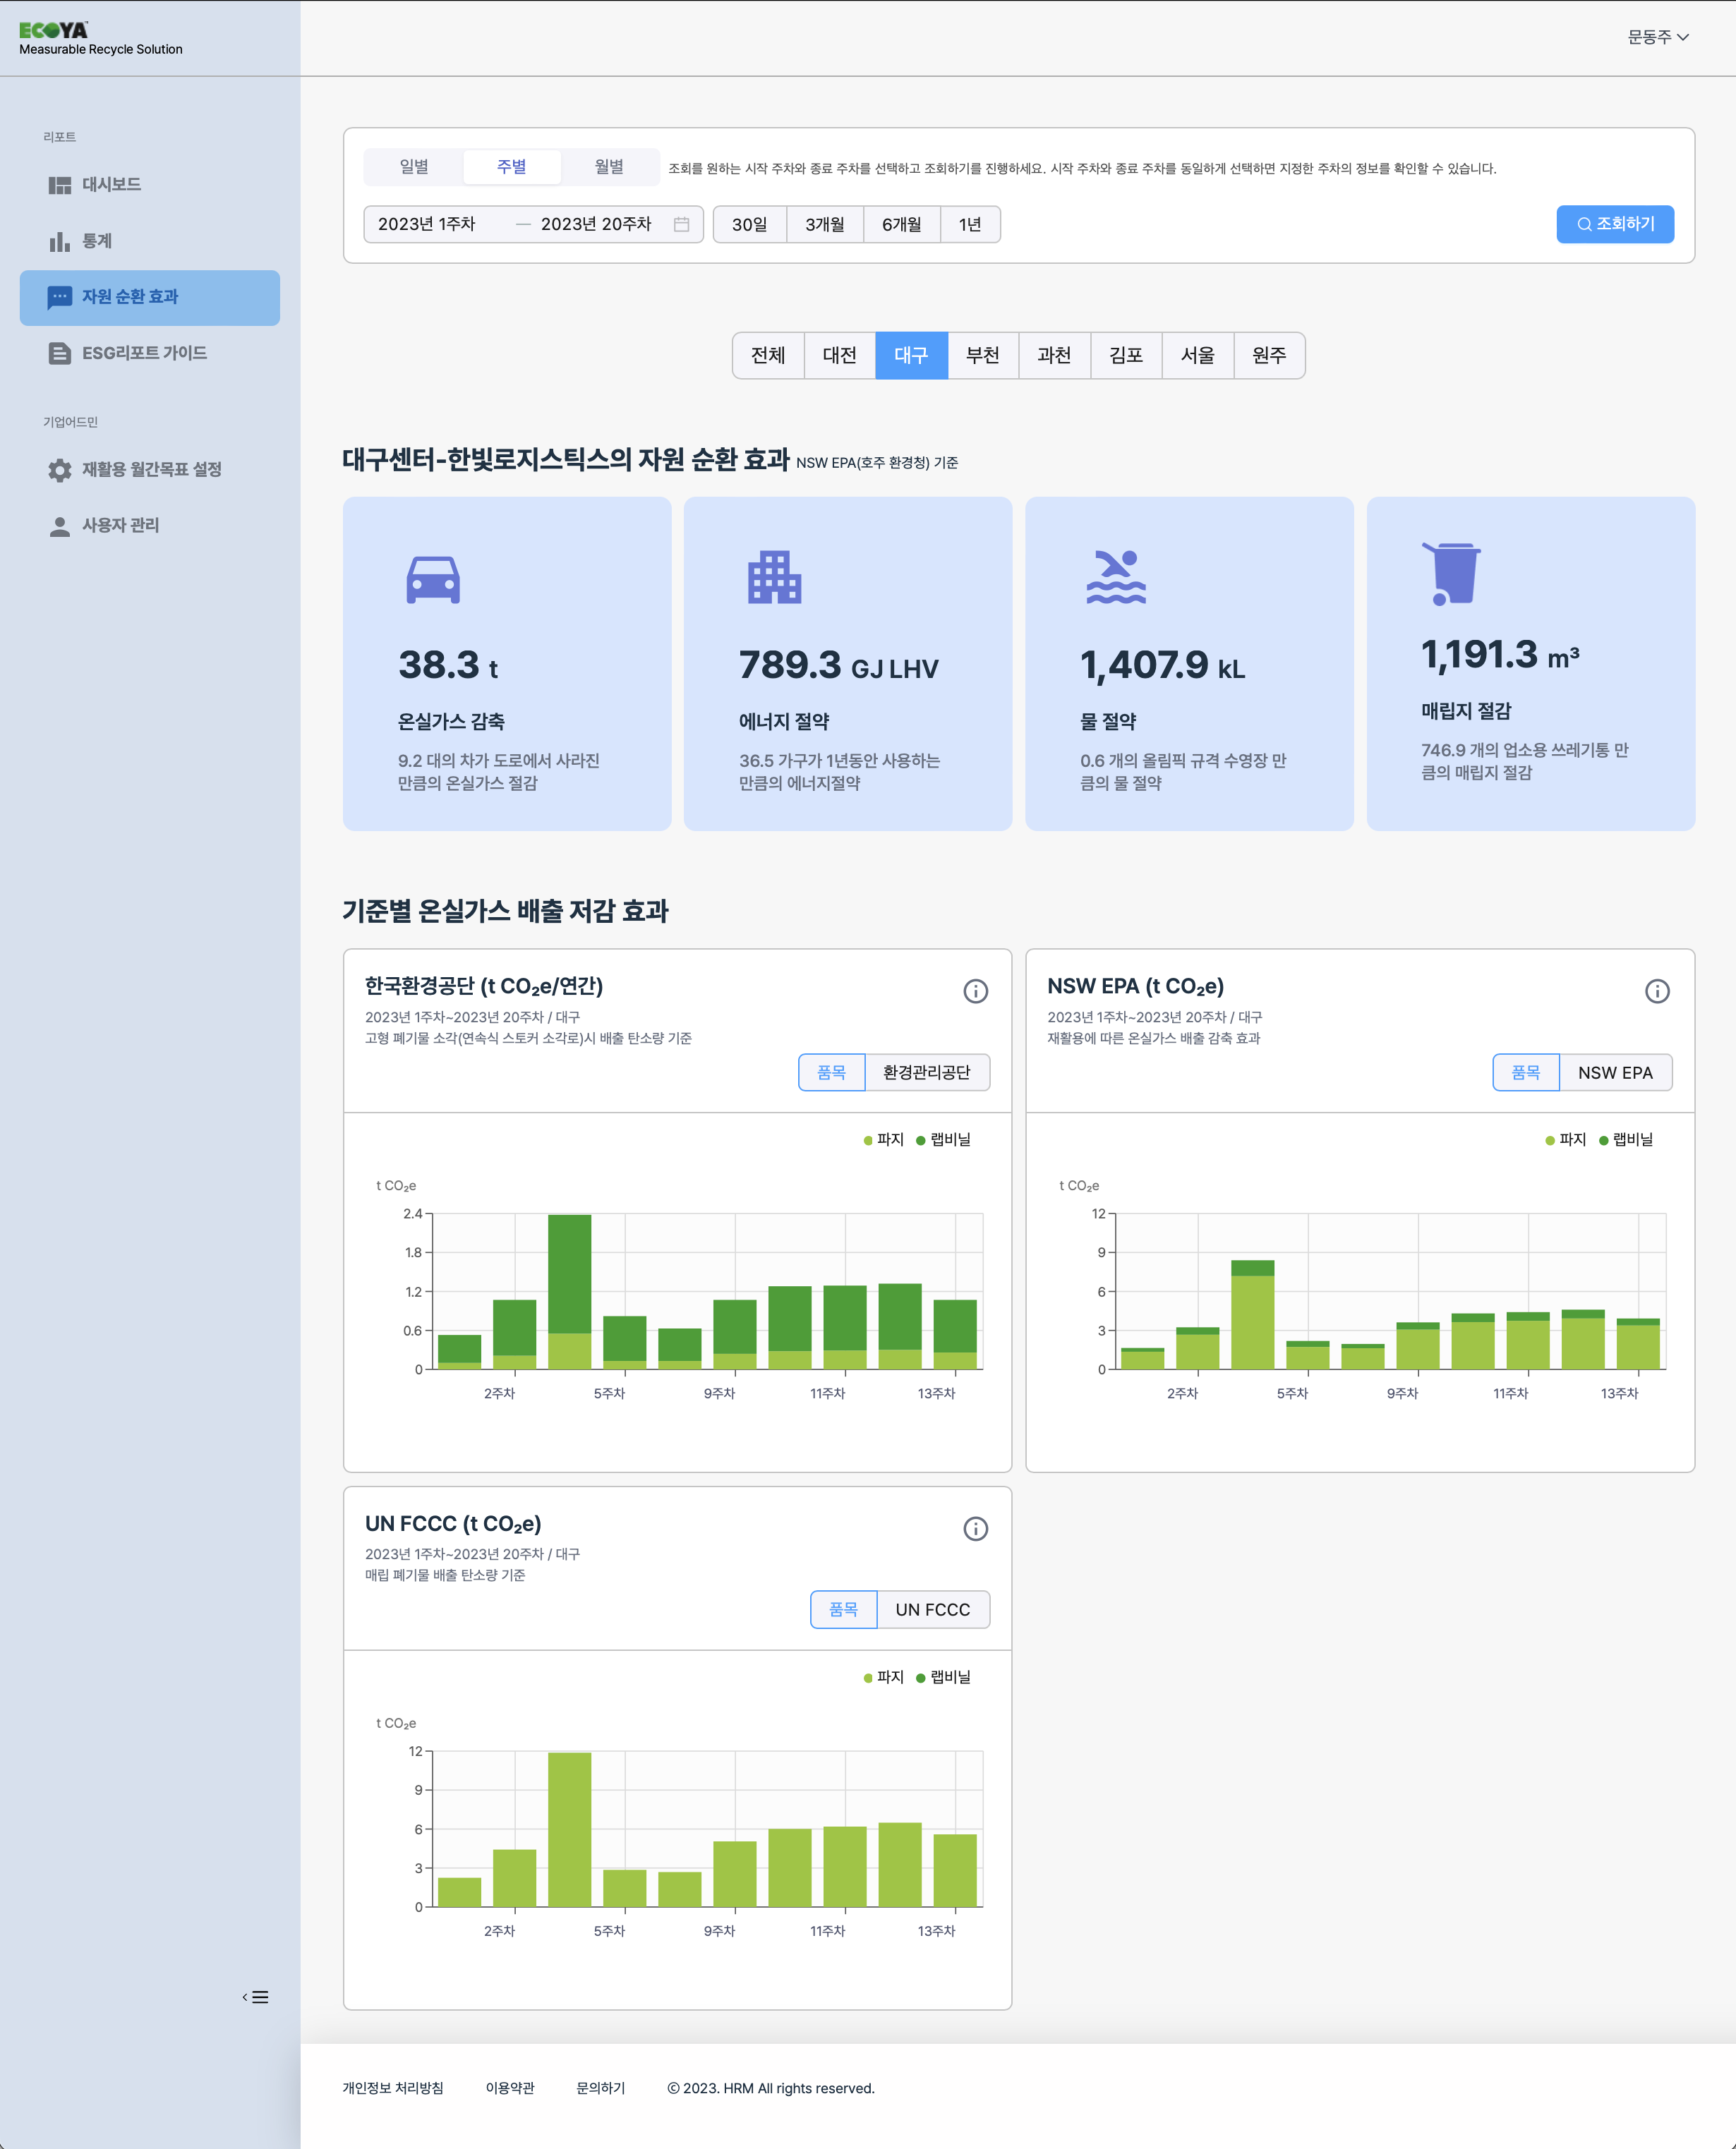Click the building icon on energy saving card
This screenshot has height=2149, width=1736.
[774, 576]
